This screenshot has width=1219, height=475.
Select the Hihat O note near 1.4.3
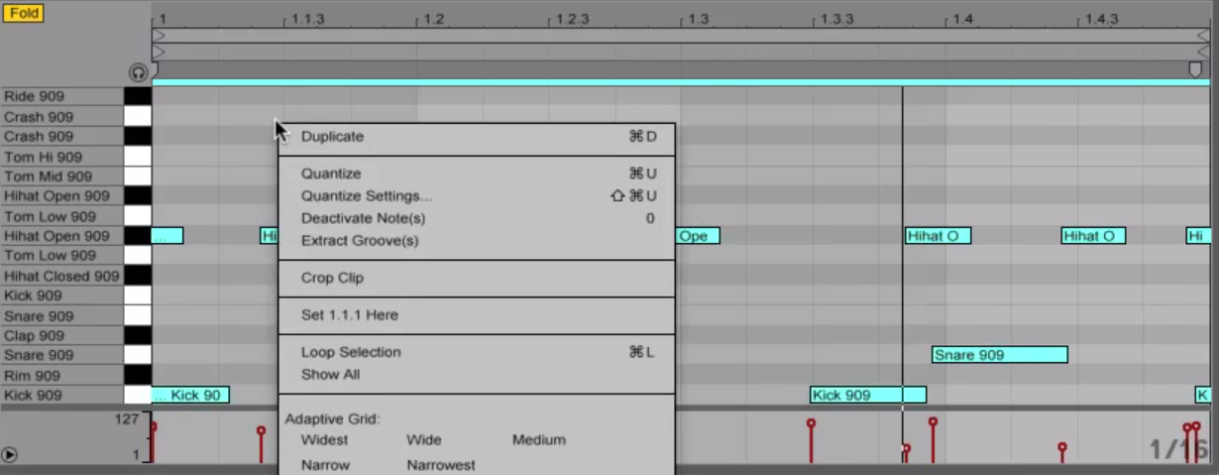point(1093,236)
